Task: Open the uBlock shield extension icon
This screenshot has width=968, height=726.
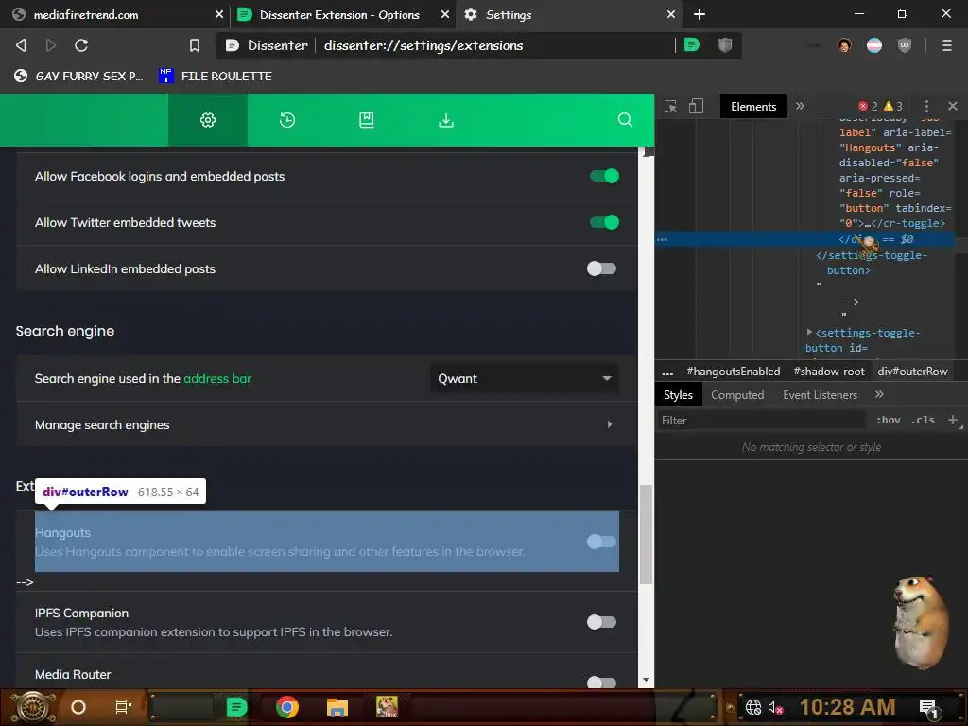Action: tap(905, 45)
